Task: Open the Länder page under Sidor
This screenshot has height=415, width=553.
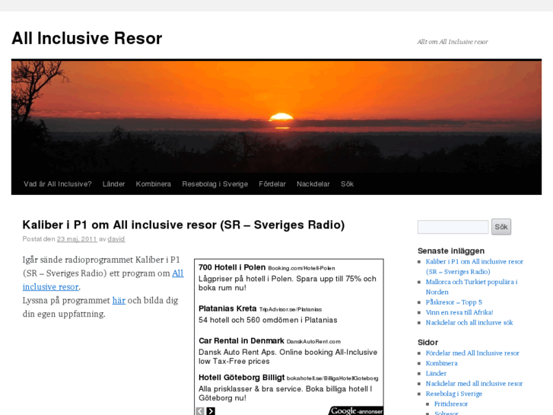Action: coord(436,373)
